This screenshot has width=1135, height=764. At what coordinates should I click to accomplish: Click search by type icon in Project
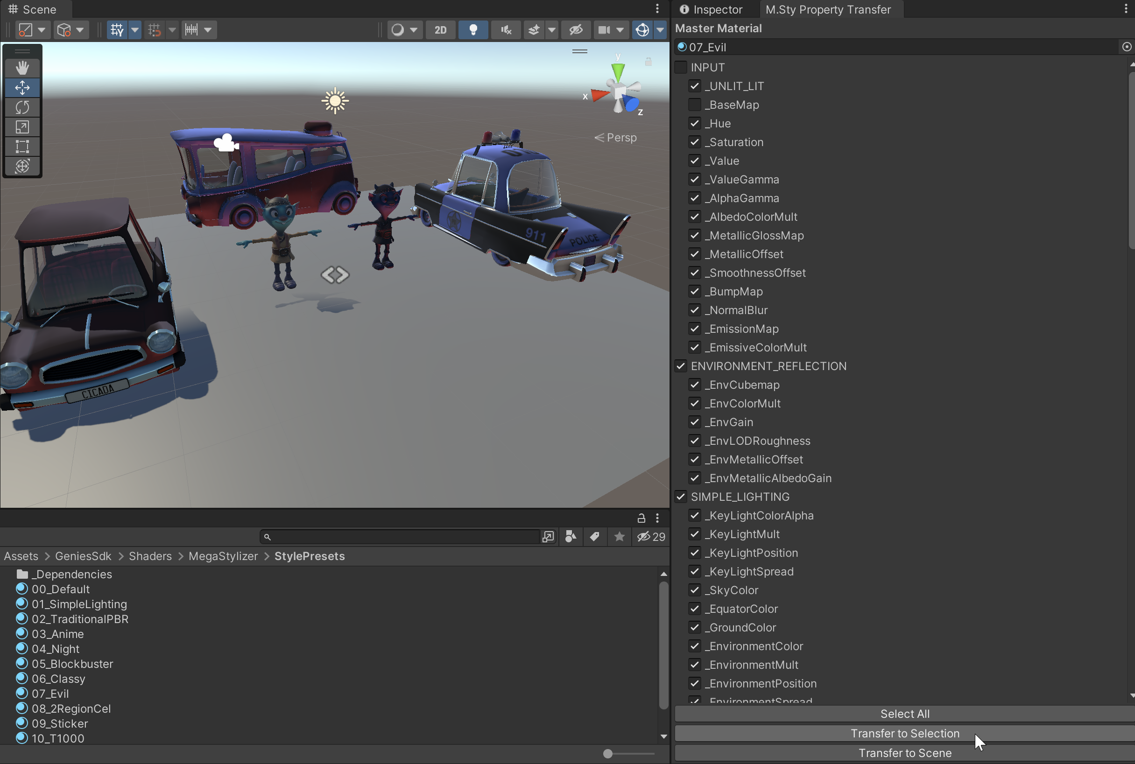[x=571, y=536]
